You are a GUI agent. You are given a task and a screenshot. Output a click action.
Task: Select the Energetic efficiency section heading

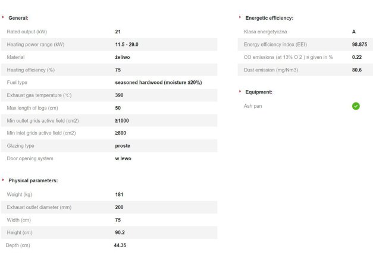269,18
